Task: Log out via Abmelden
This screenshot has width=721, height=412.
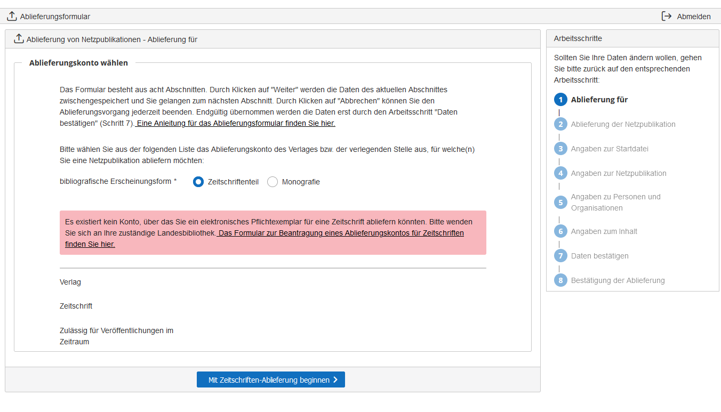Action: (686, 17)
